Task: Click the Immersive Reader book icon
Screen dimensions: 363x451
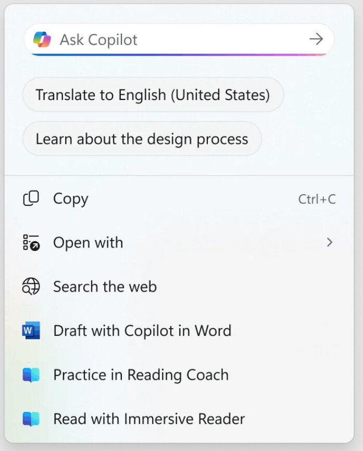Action: tap(31, 419)
